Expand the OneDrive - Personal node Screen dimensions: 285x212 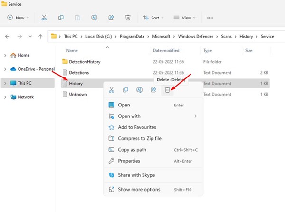[x=5, y=69]
